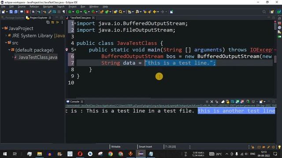Open Windows Start menu
The image size is (282, 158).
(5, 154)
